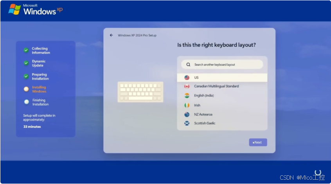Click the Windows XP flag logo

[14, 9]
